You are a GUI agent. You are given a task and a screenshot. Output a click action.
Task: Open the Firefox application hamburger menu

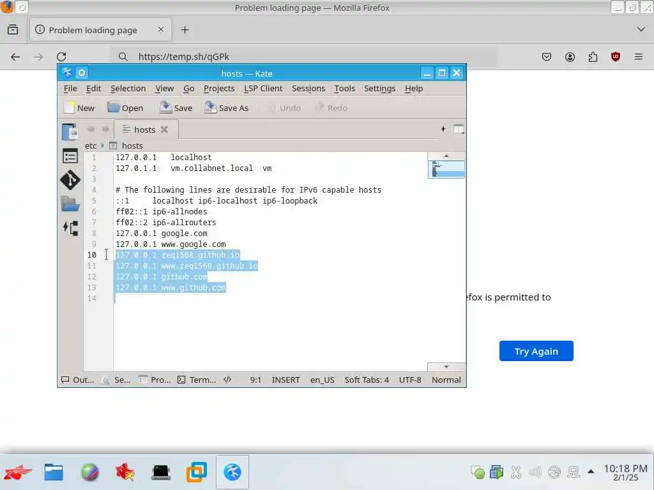pos(639,57)
